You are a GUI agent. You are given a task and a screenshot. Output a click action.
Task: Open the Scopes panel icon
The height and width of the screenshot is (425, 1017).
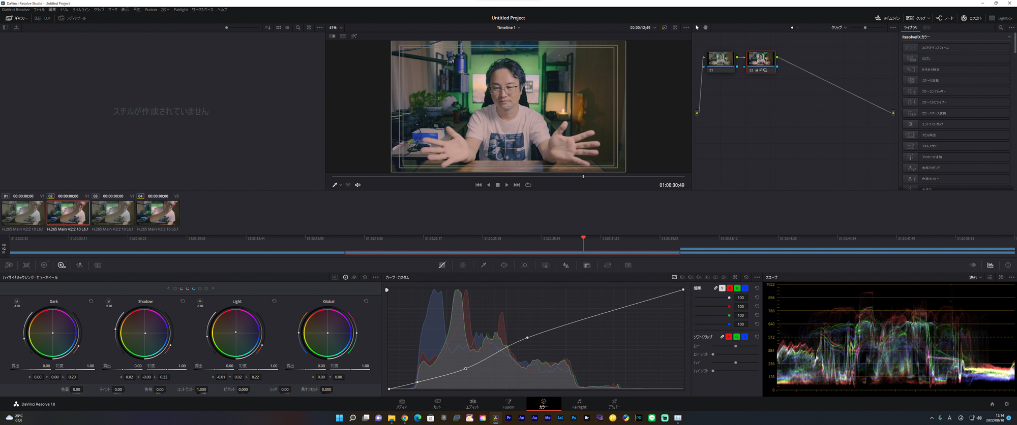click(x=990, y=265)
